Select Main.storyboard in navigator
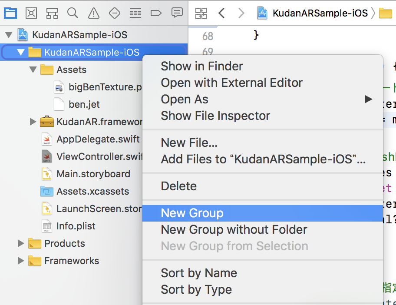This screenshot has height=305, width=396. pyautogui.click(x=93, y=174)
